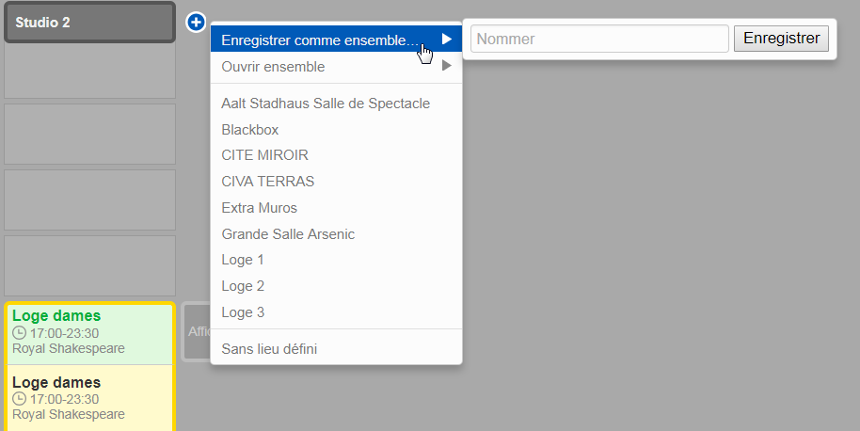
Task: Choose Blackbox from the location list
Action: pos(250,129)
